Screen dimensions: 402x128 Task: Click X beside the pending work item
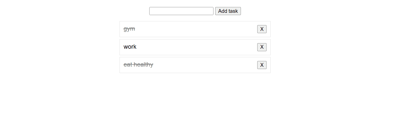[262, 47]
